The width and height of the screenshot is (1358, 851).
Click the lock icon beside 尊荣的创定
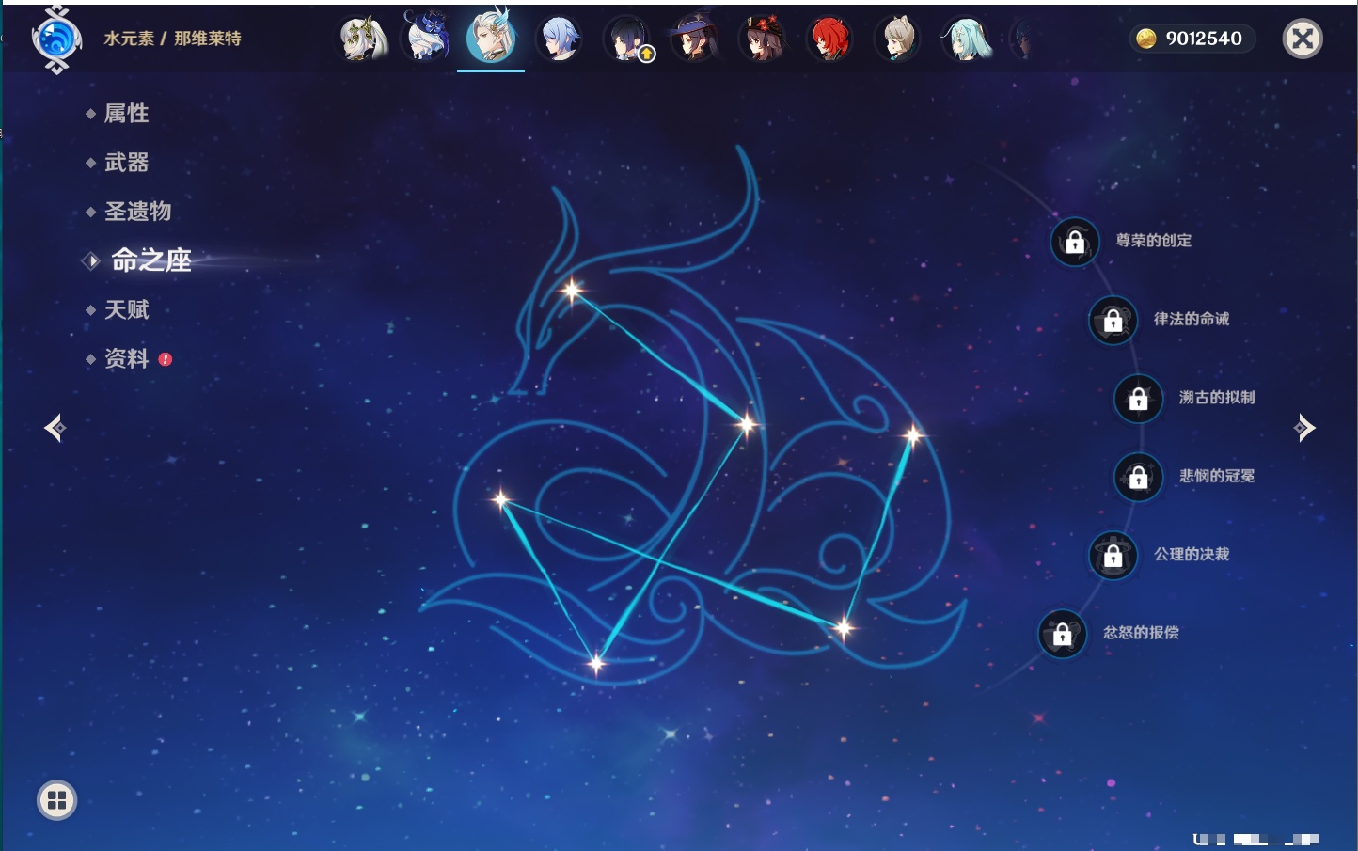1075,243
